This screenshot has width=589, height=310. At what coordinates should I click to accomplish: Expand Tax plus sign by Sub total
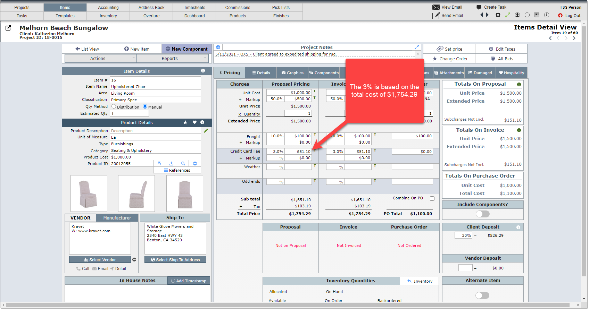[241, 207]
